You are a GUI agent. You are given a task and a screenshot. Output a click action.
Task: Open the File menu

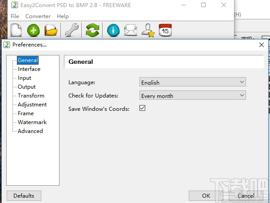tap(15, 16)
